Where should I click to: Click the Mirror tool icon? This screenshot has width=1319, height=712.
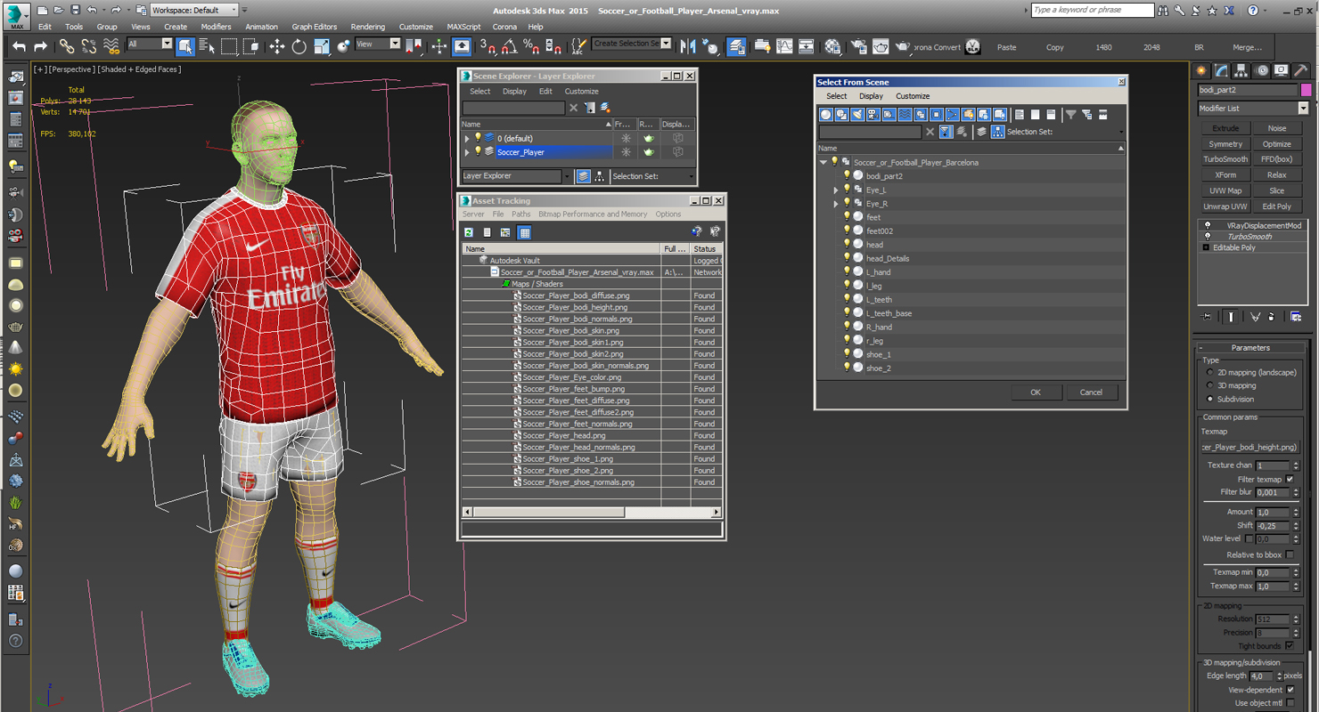pyautogui.click(x=688, y=46)
